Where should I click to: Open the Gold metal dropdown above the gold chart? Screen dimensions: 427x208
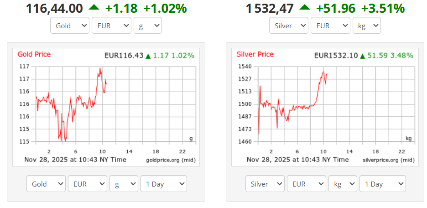coord(70,26)
